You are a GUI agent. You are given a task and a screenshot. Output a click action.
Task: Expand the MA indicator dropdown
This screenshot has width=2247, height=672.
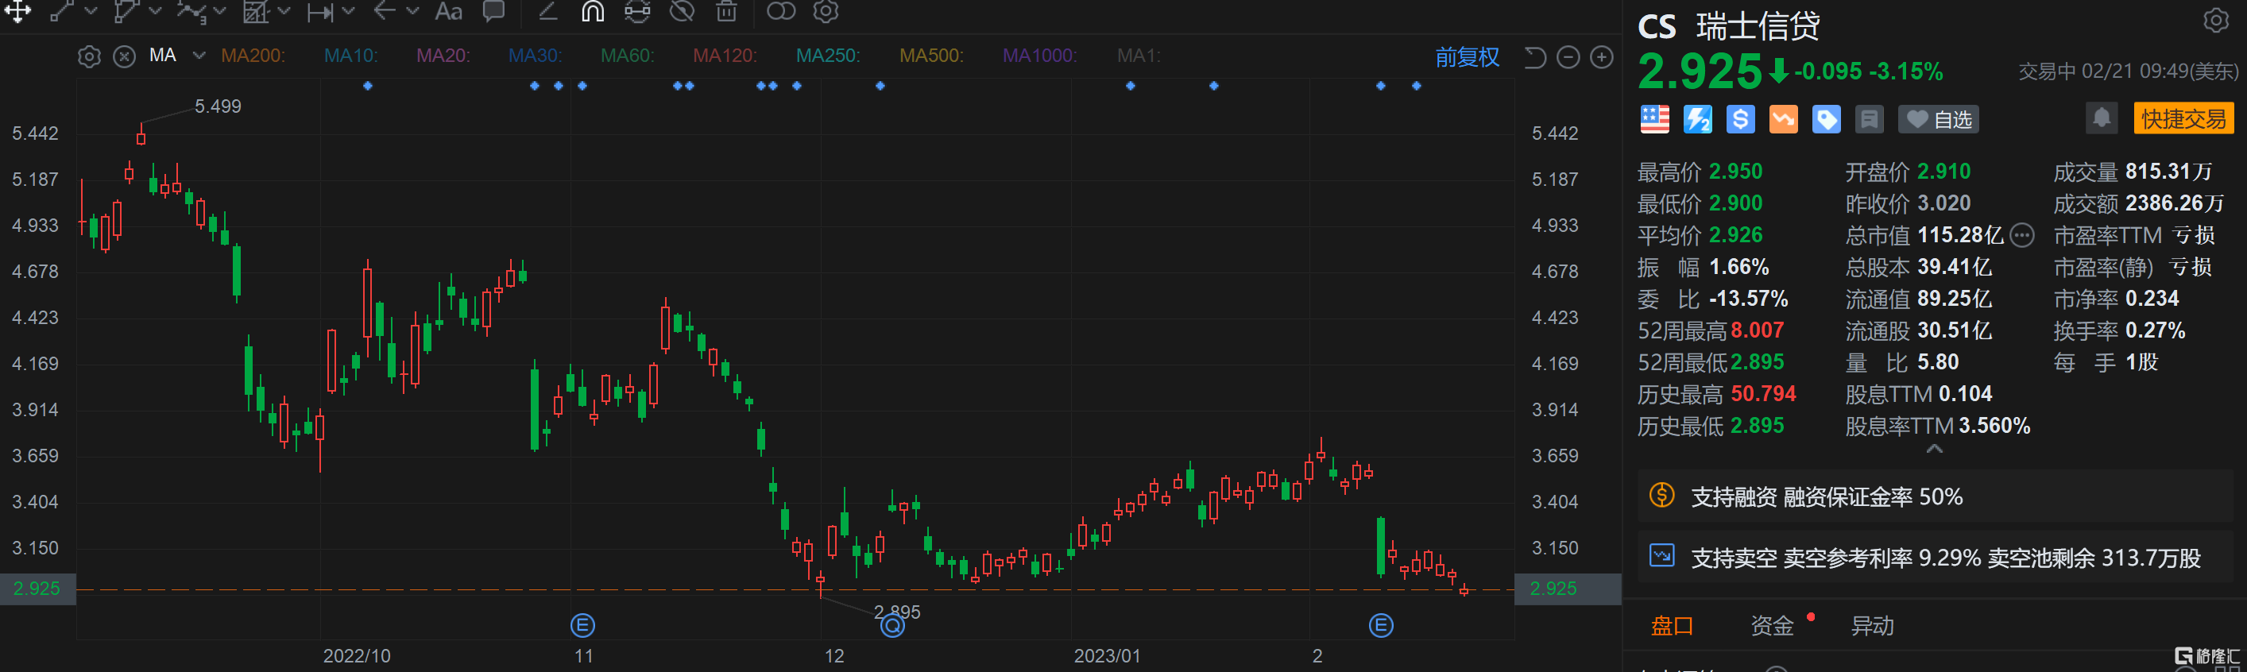click(x=199, y=56)
